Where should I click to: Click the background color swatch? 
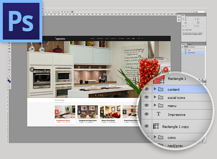pyautogui.click(x=10, y=82)
